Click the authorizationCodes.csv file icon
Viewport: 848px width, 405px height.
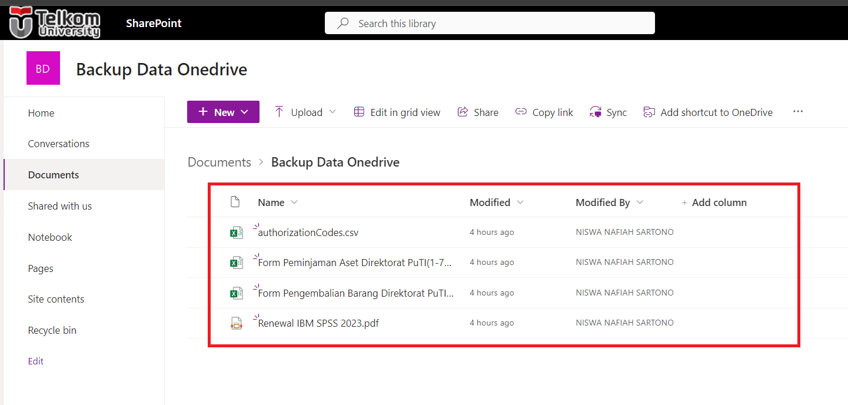pyautogui.click(x=236, y=233)
